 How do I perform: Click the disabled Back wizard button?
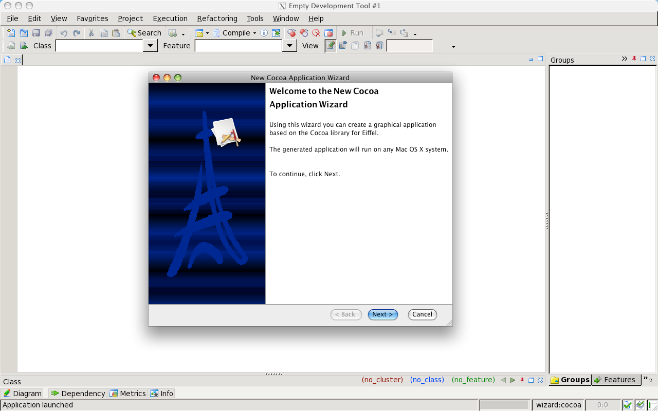pyautogui.click(x=346, y=314)
